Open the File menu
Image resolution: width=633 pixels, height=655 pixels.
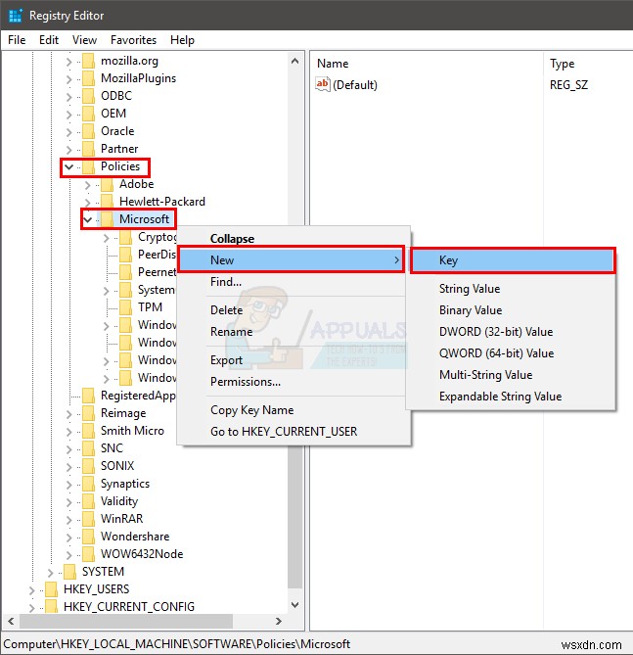[x=17, y=40]
